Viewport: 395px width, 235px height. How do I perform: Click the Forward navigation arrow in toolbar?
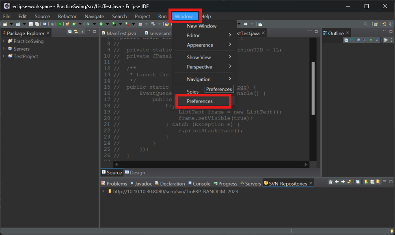pyautogui.click(x=246, y=24)
